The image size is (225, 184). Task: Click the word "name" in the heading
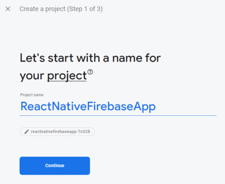127,58
